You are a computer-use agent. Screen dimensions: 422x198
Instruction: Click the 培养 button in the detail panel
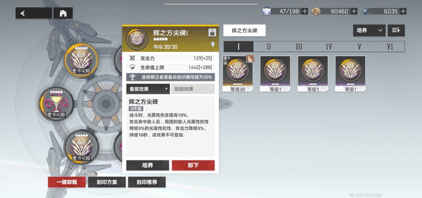point(147,165)
